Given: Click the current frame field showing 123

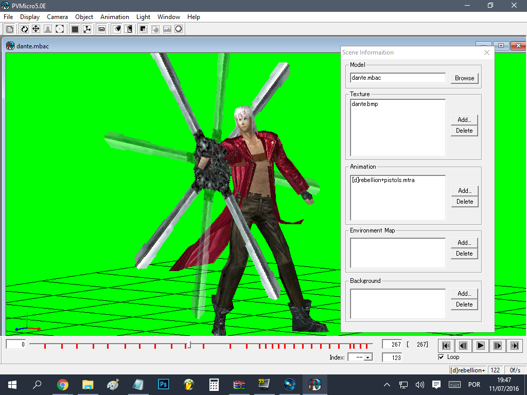Looking at the screenshot, I should pos(392,357).
